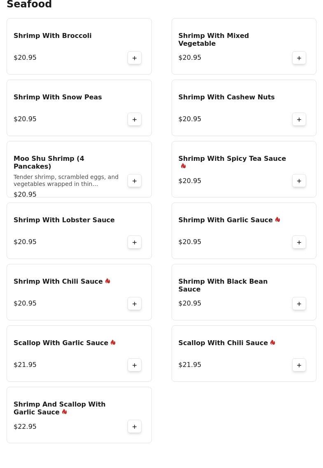
Task: Add Shrimp With Spicy Tea Sauce
Action: point(299,181)
